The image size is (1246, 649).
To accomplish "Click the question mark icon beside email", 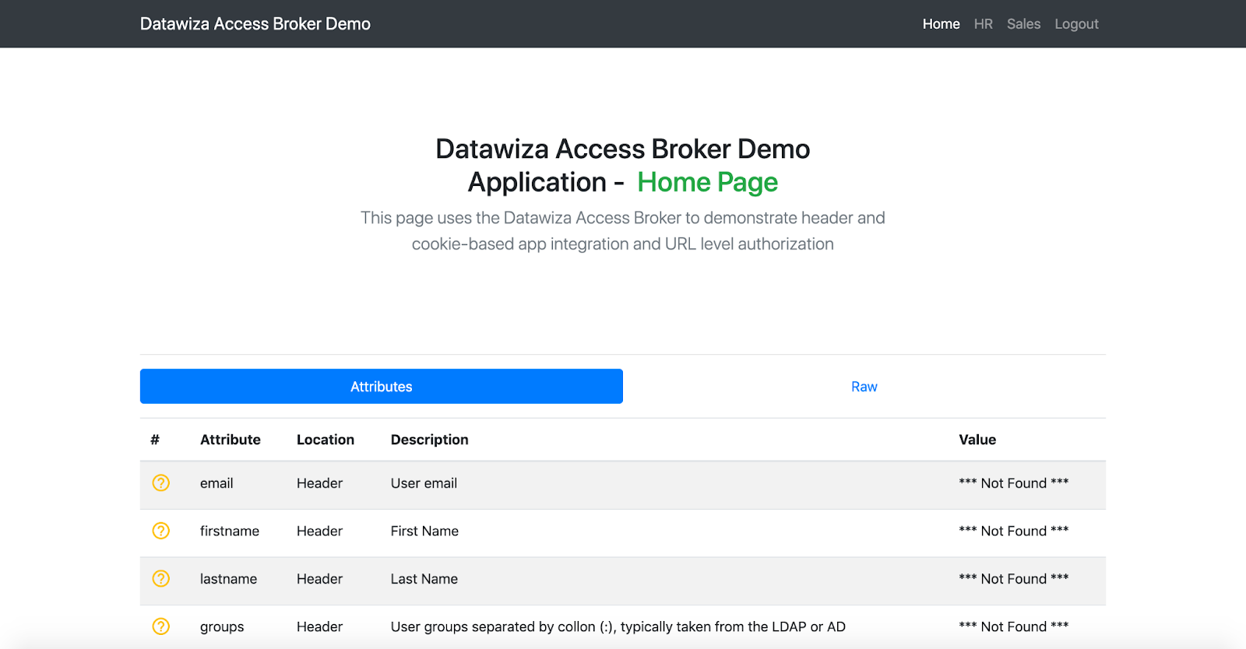I will click(x=160, y=483).
